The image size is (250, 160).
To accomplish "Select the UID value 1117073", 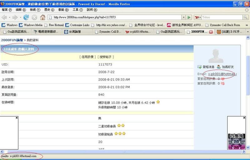I will pyautogui.click(x=105, y=65).
